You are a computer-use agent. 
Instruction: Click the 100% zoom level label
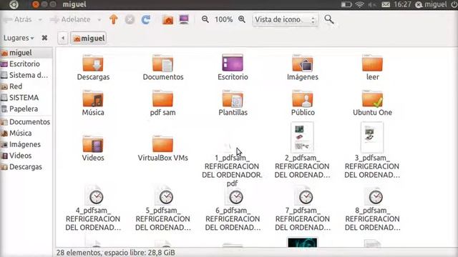pyautogui.click(x=224, y=19)
